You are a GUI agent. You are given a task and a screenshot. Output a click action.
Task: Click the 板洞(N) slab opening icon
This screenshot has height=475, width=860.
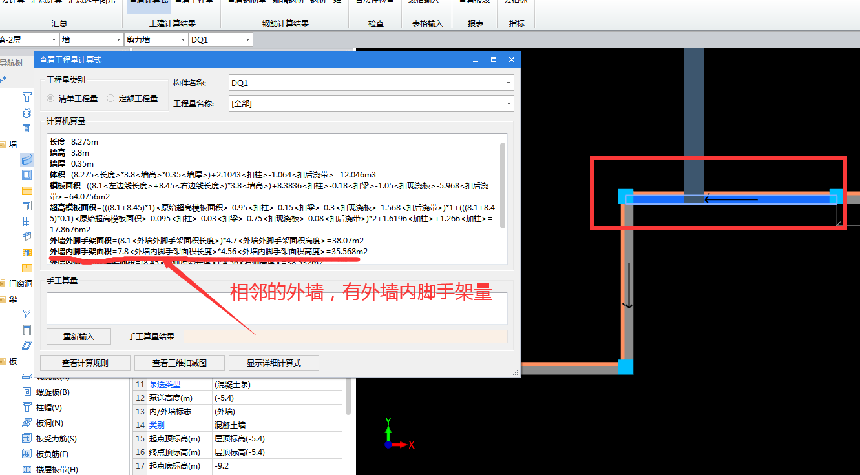tap(27, 423)
